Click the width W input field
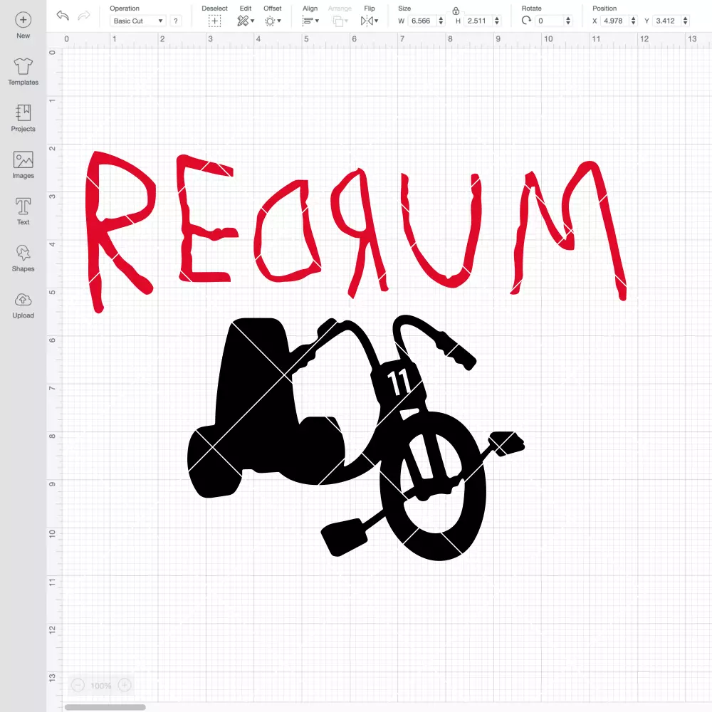This screenshot has height=712, width=712. point(422,21)
